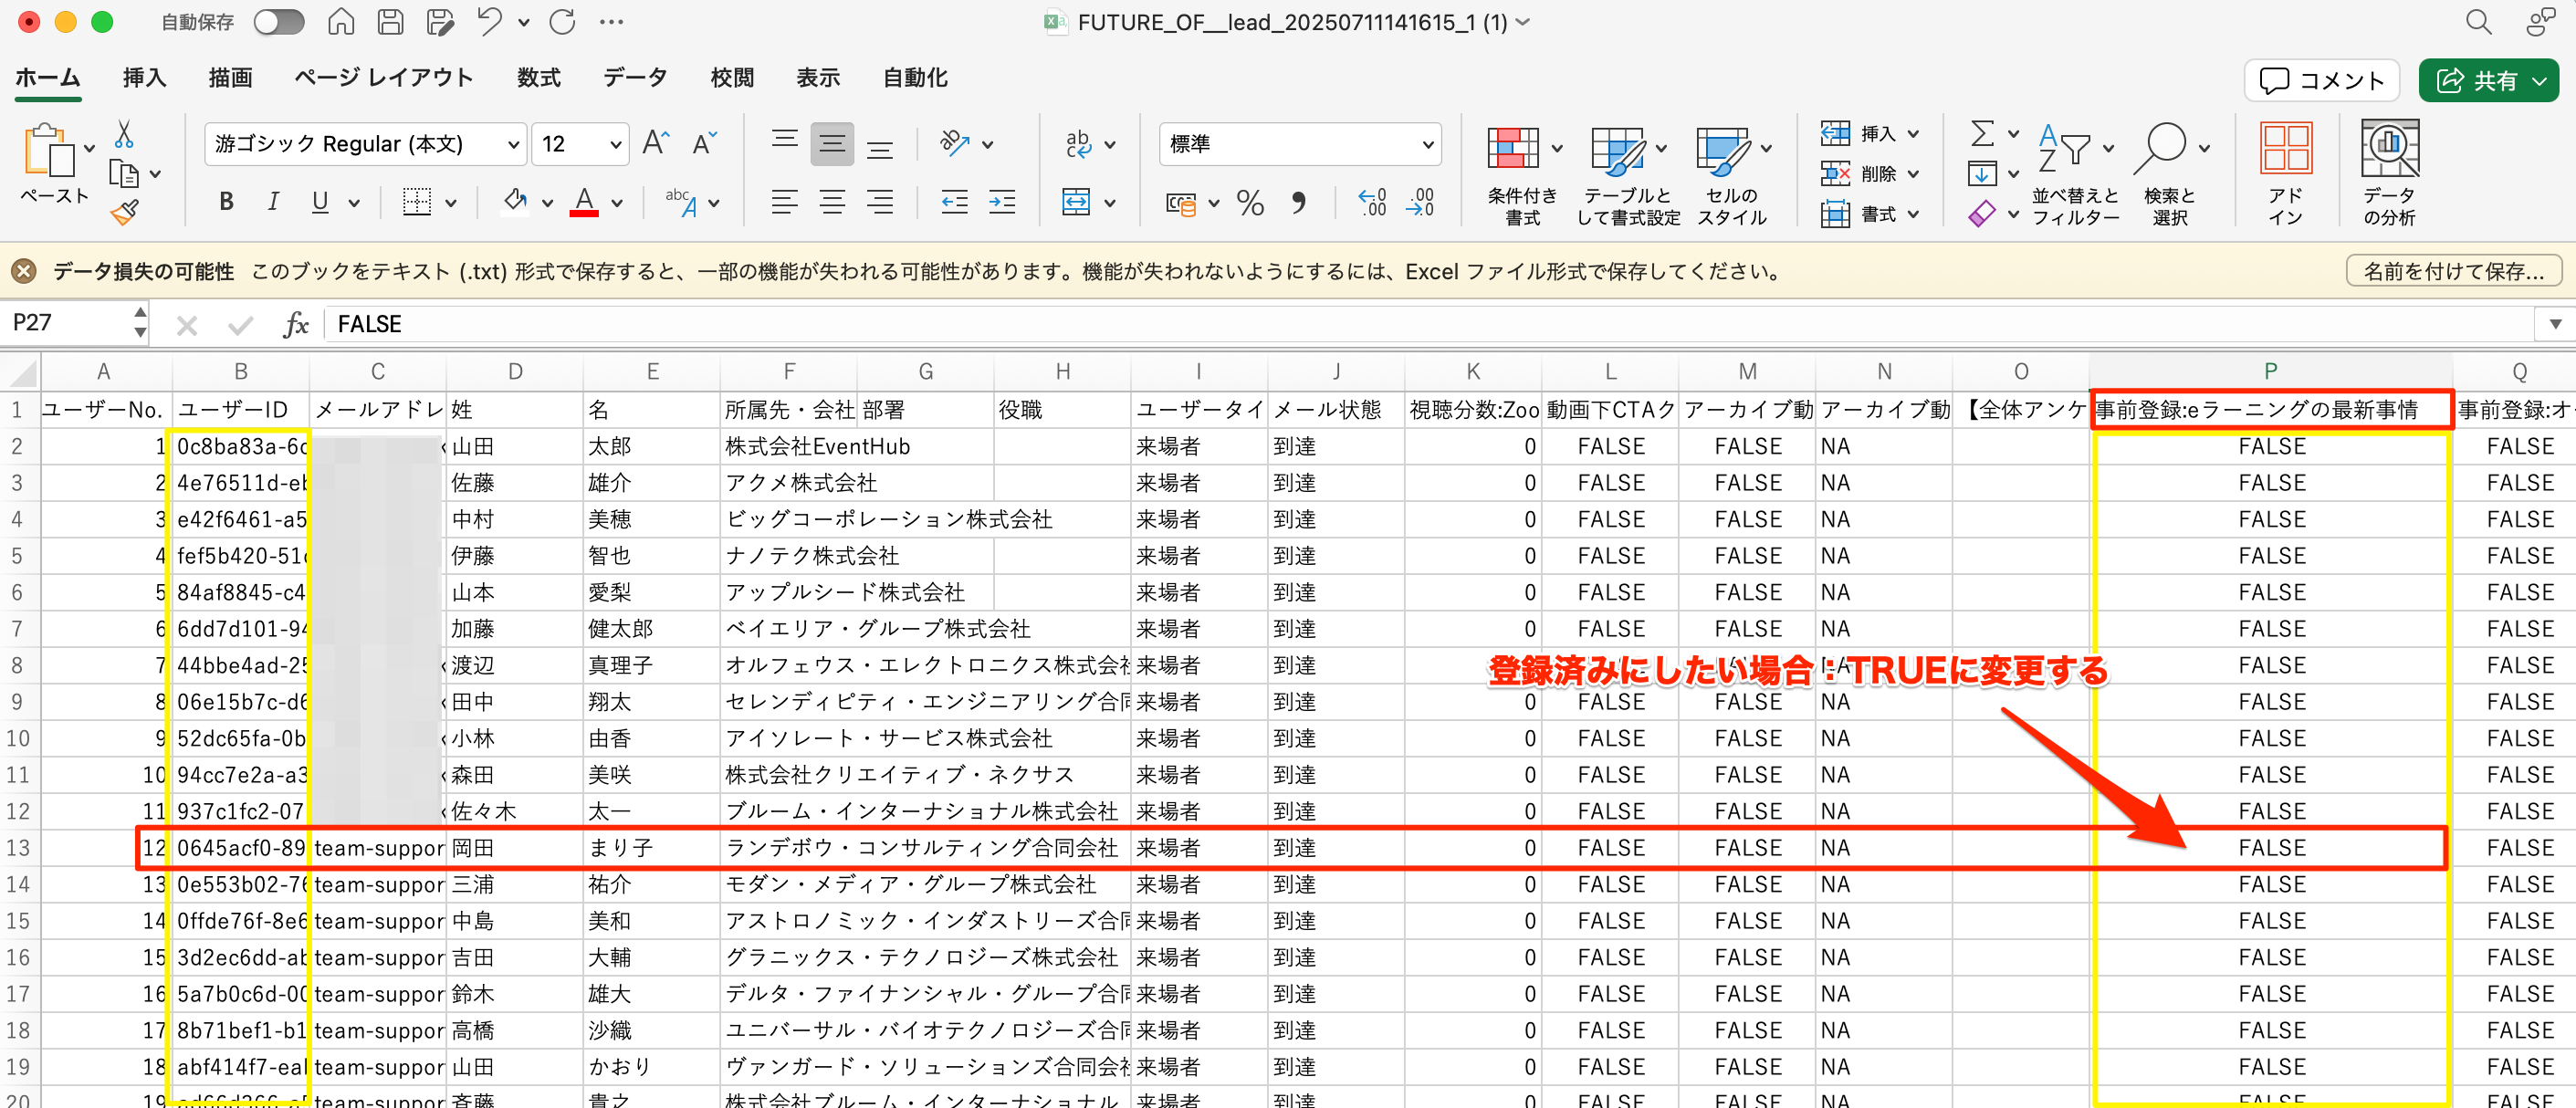Screen dimensions: 2576x1108
Task: Open 条件付き書式 conditional formatting
Action: [1523, 175]
